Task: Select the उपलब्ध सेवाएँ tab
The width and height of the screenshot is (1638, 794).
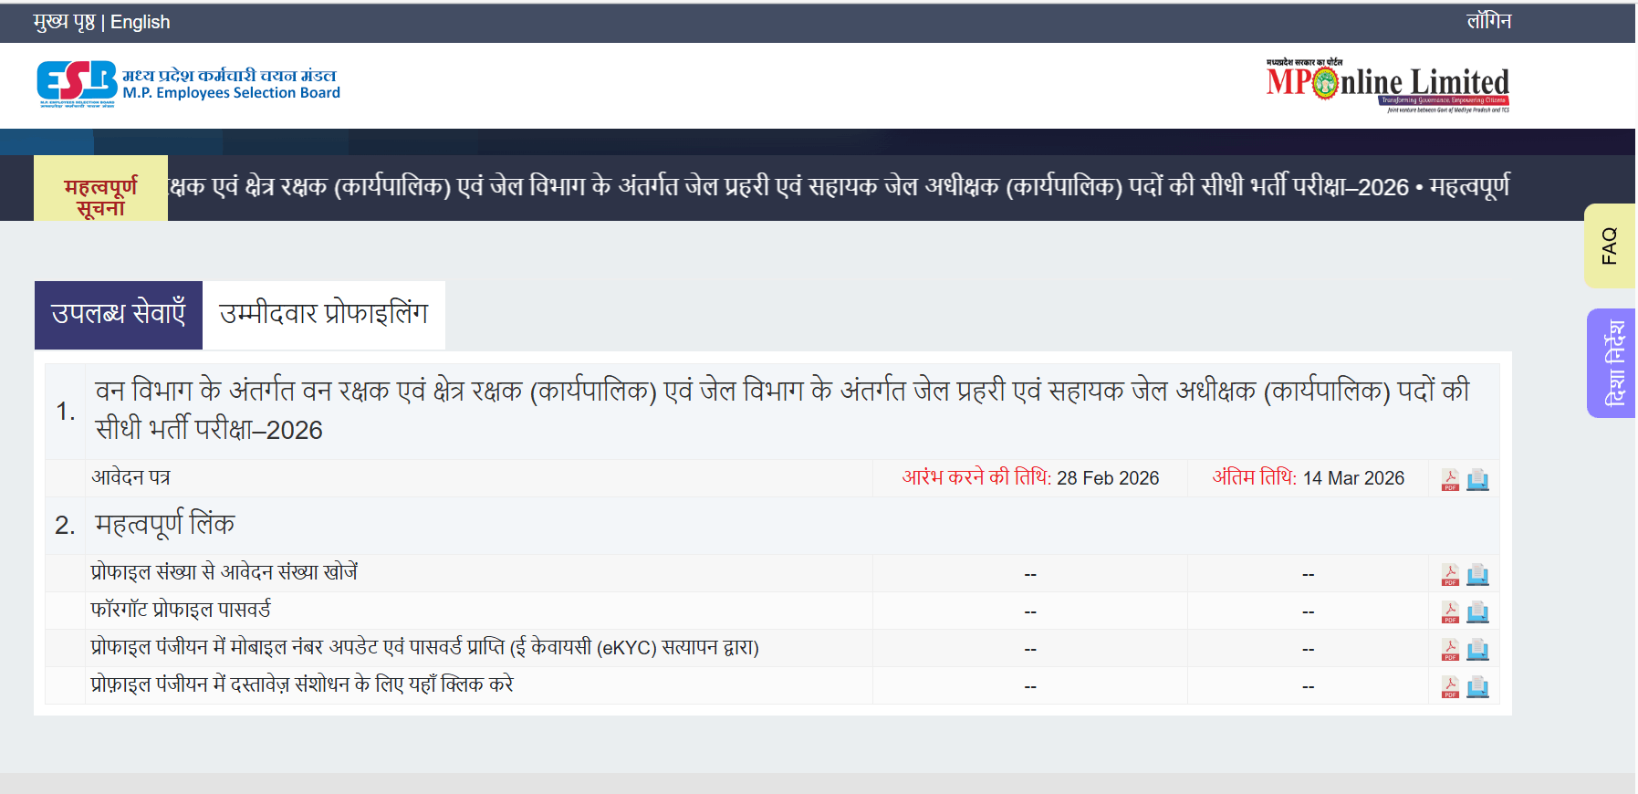Action: point(119,315)
